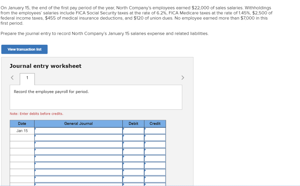Go to previous journal entry with left chevron
Screen dimensions: 300x186
[12, 77]
